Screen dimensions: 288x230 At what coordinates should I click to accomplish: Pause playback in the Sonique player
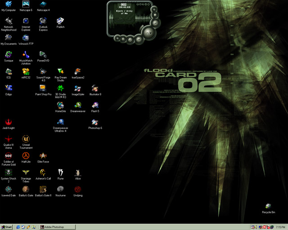click(130, 40)
